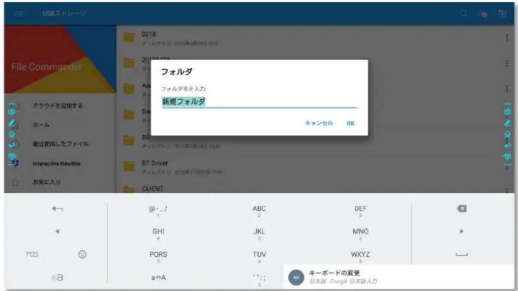Tap the round keyboard change icon

coord(296,277)
